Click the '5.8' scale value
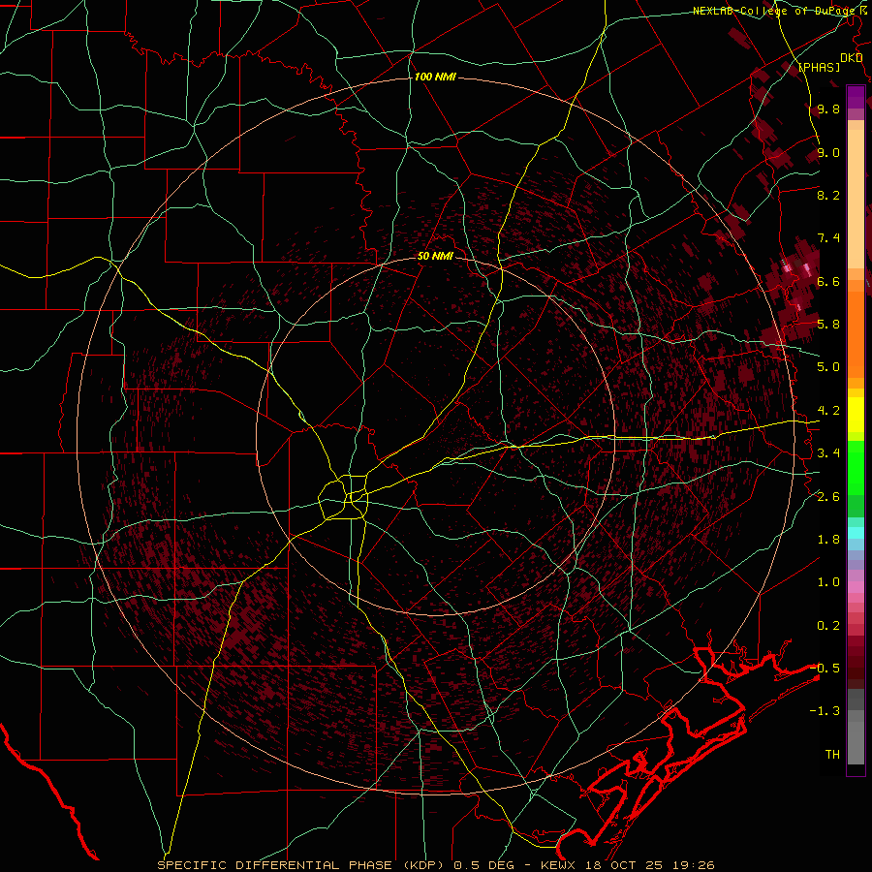Image resolution: width=872 pixels, height=872 pixels. (828, 324)
